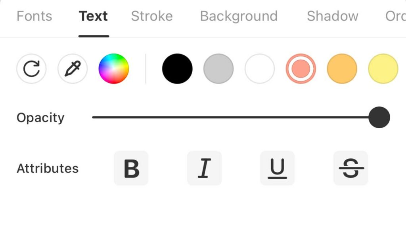The width and height of the screenshot is (406, 228).
Task: Choose the gray color swatch
Action: [218, 69]
